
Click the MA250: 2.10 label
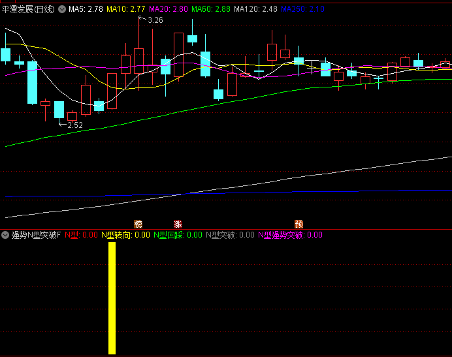click(302, 9)
